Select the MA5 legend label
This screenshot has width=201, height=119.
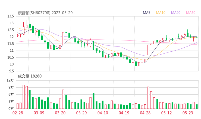146,13
